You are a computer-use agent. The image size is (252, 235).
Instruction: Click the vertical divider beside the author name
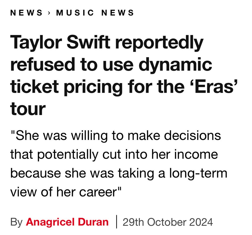[116, 222]
